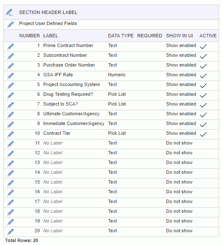Open edit pencil for GSA IFF Rate

click(11, 76)
